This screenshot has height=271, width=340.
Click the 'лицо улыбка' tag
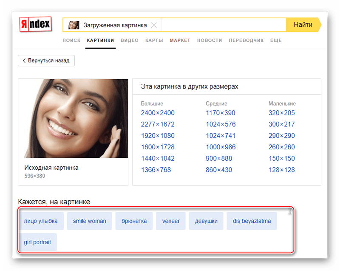[x=41, y=221]
